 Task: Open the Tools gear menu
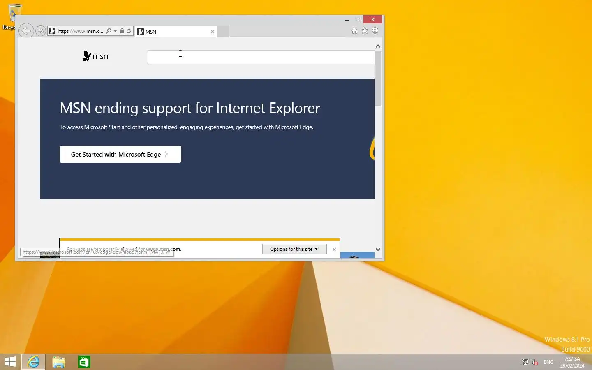tap(375, 31)
